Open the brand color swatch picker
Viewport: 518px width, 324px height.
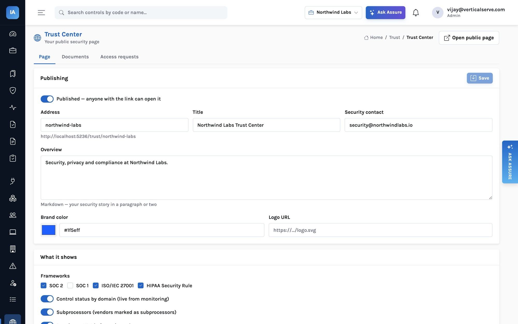[x=48, y=230]
